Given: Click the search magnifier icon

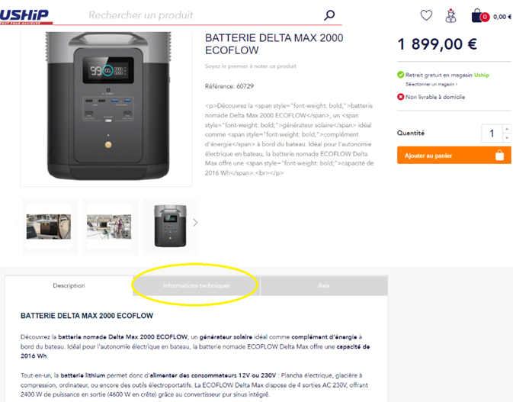Looking at the screenshot, I should coord(329,15).
